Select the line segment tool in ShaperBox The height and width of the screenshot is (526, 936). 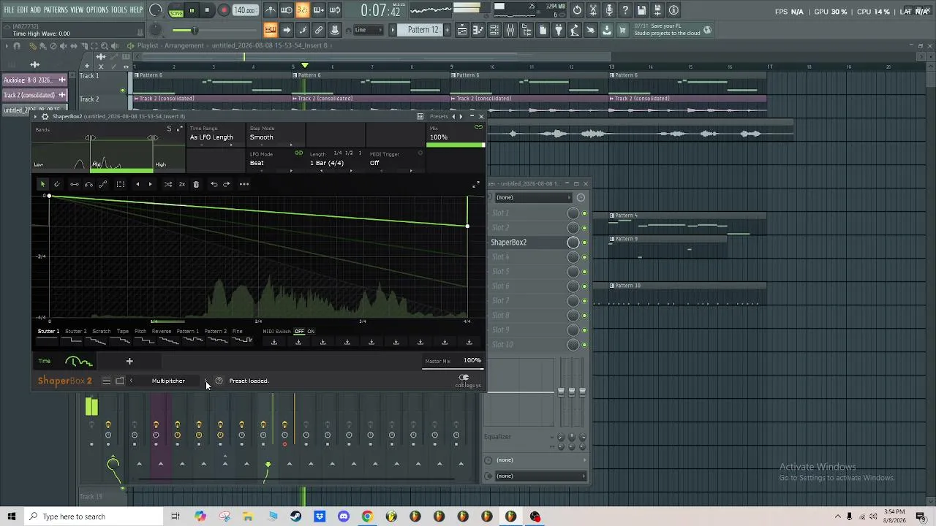click(x=75, y=184)
